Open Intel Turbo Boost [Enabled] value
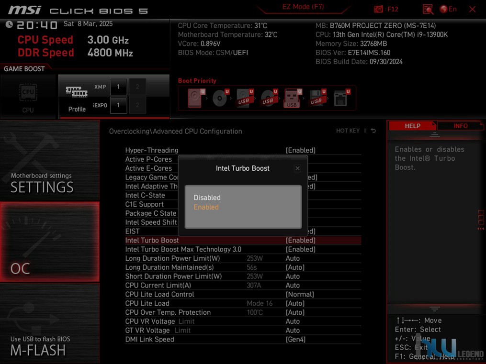 pos(300,240)
